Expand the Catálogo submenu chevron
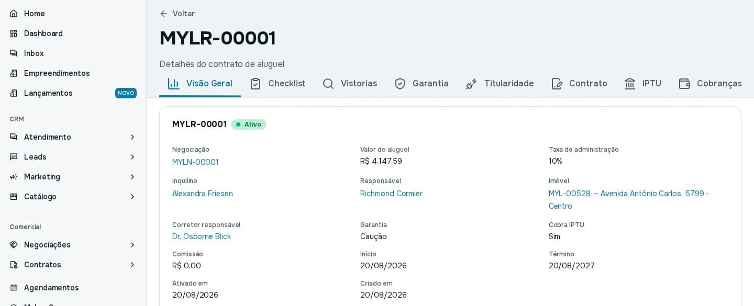This screenshot has width=754, height=306. point(132,197)
